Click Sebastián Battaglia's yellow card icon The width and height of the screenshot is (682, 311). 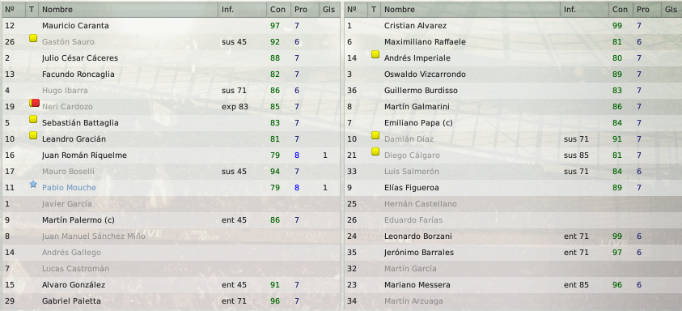pyautogui.click(x=33, y=119)
